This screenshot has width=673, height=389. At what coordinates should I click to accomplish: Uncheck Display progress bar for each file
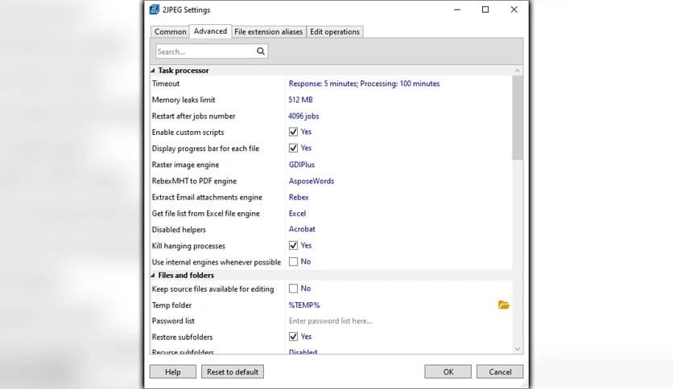(294, 149)
